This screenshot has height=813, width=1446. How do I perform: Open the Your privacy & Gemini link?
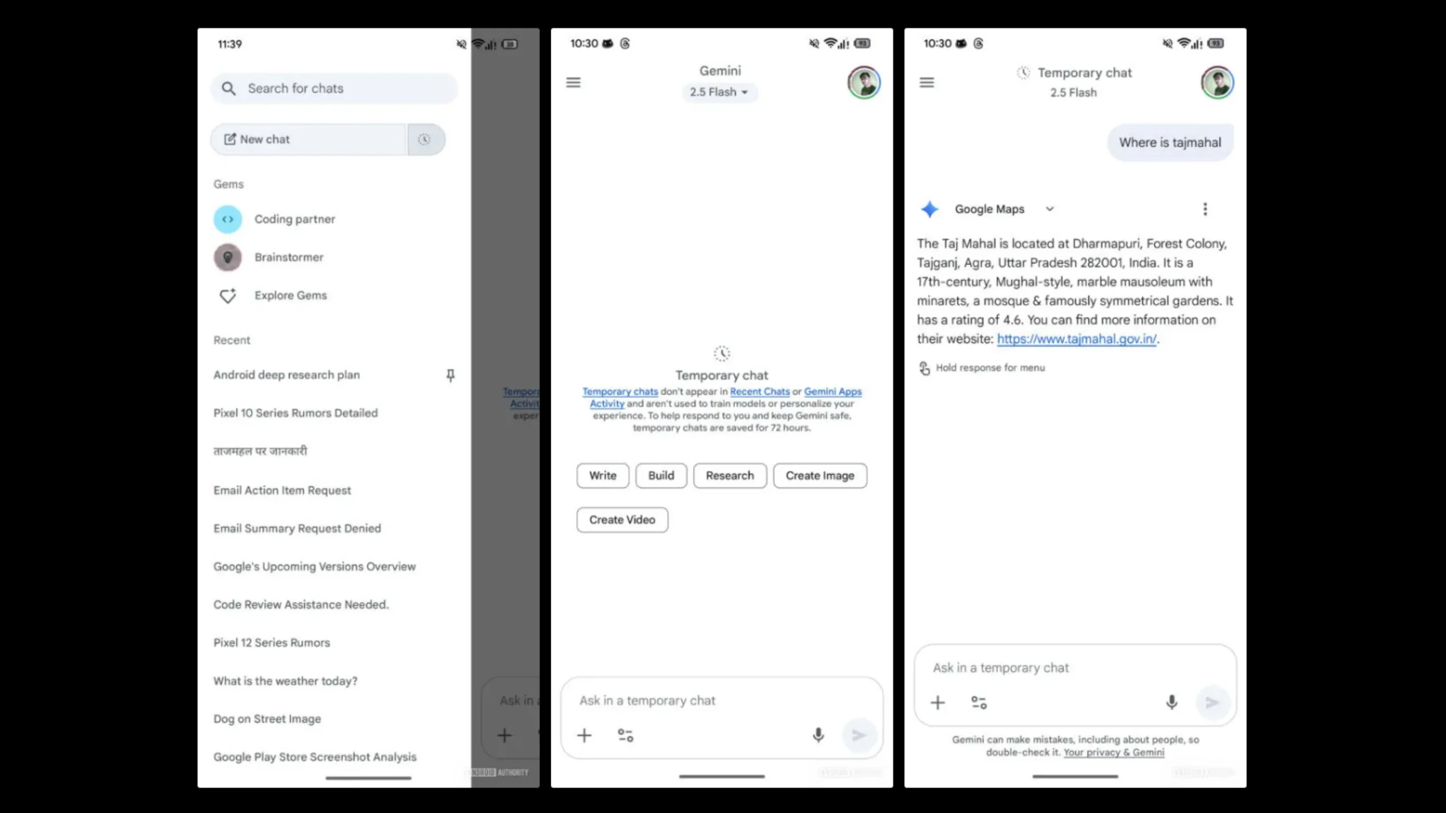(1114, 752)
